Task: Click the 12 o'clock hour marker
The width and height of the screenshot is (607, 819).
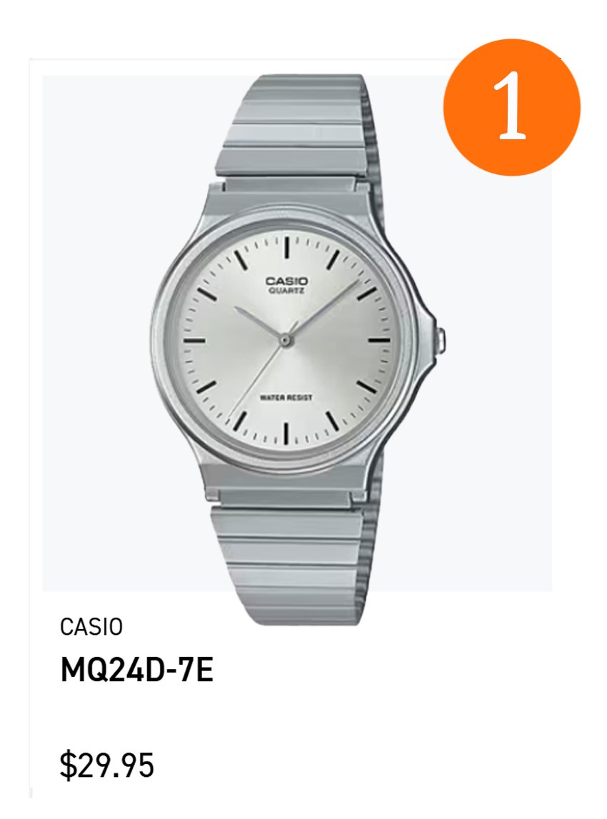Action: click(x=287, y=246)
